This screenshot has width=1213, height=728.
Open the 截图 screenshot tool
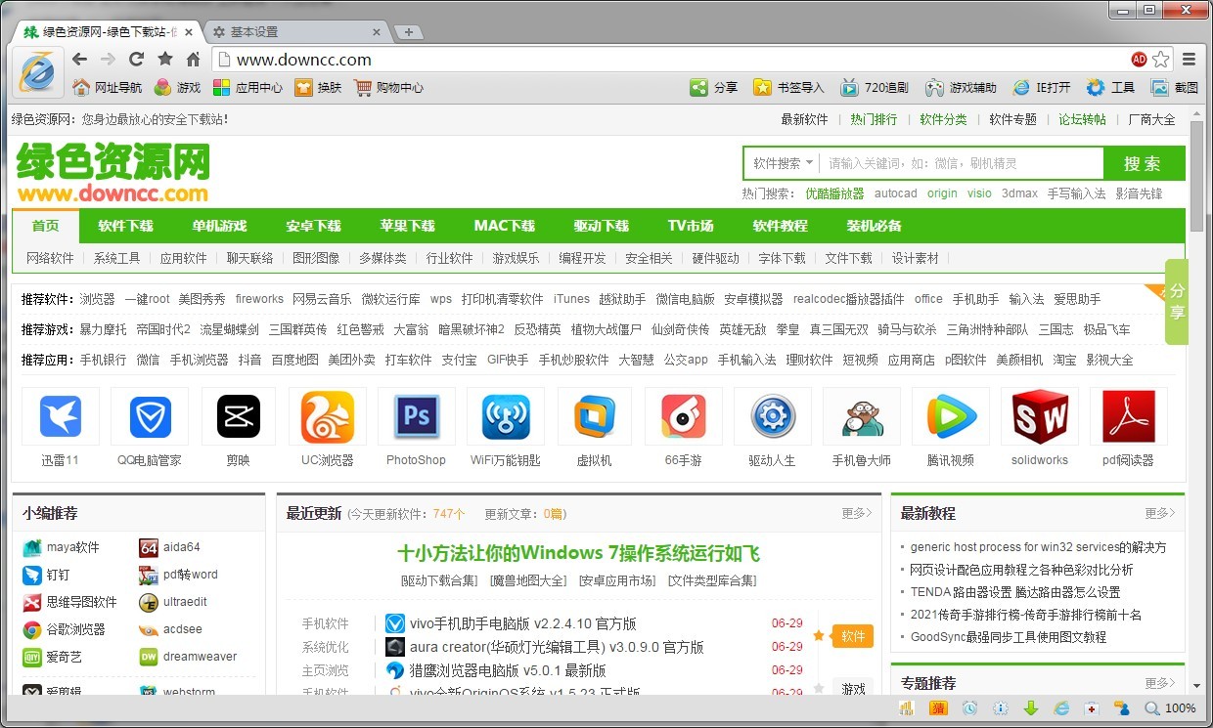point(1174,88)
